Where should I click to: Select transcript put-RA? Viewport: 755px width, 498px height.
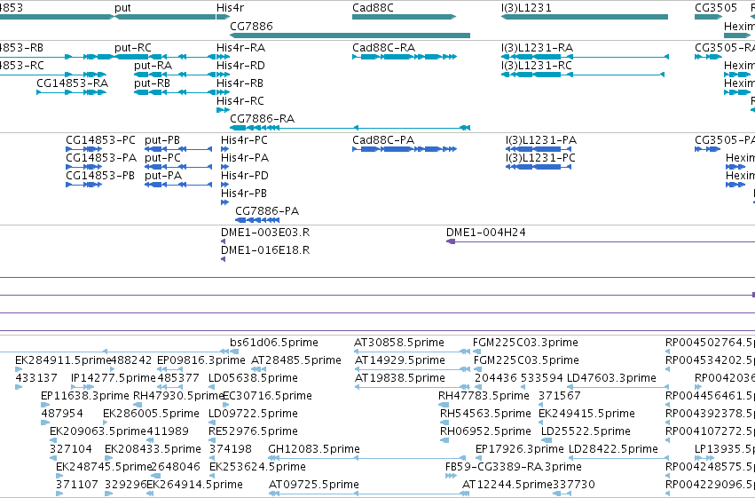[x=175, y=75]
